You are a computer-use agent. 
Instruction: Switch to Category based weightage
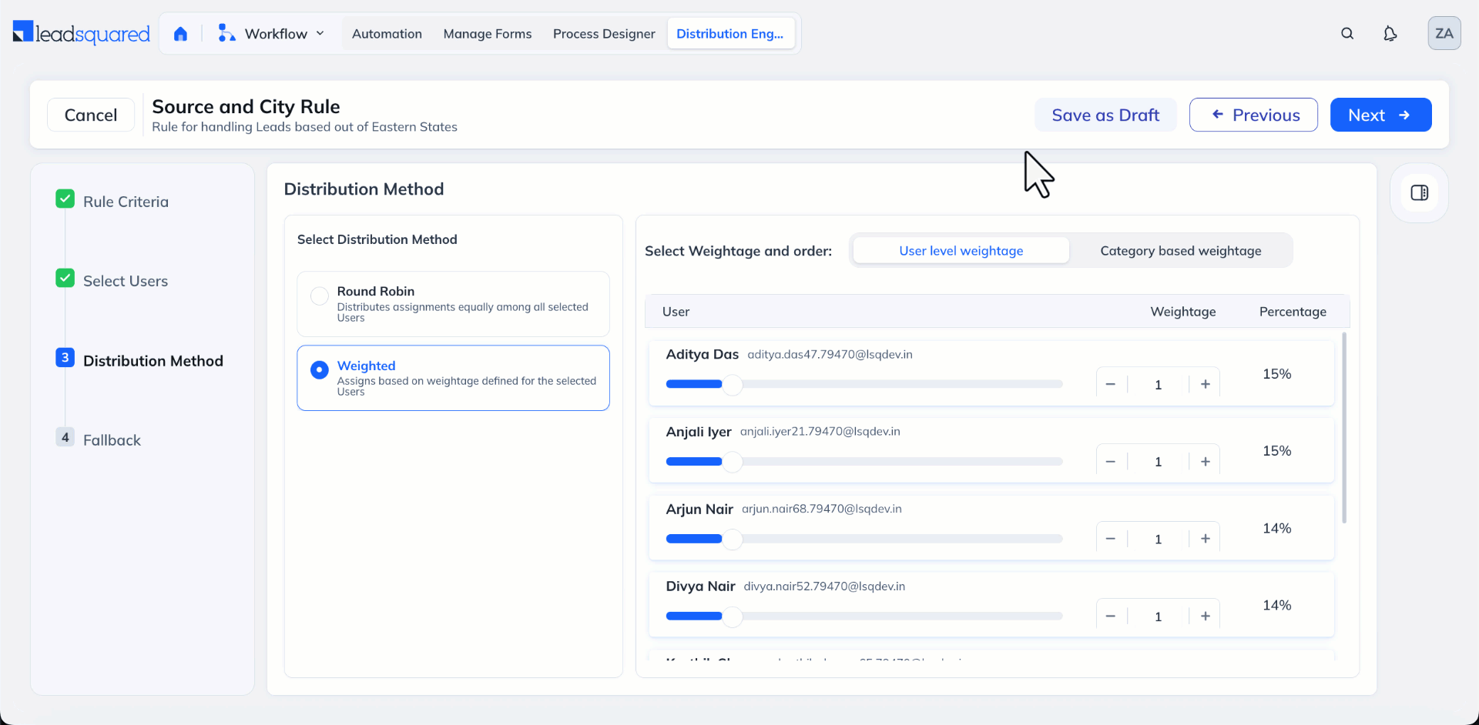coord(1180,250)
